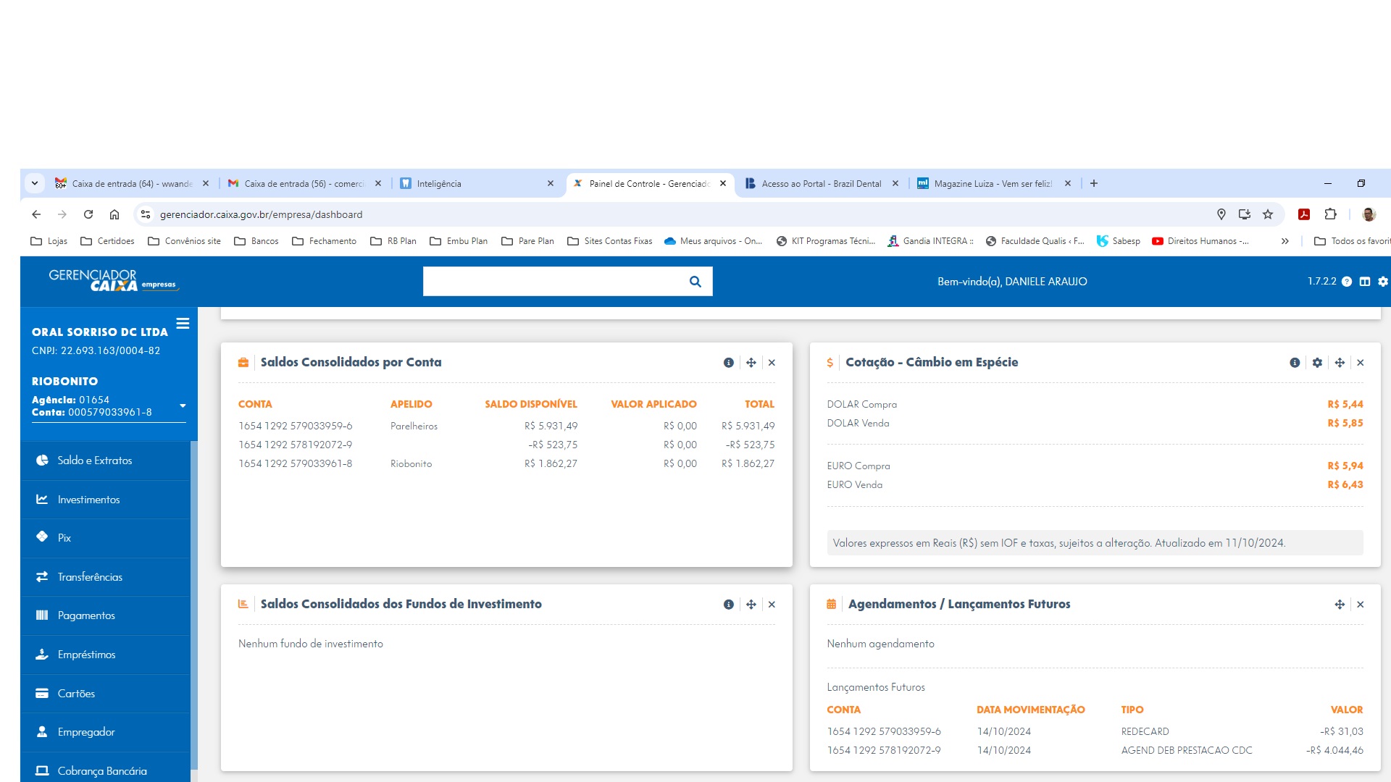
Task: Open tab search dropdown arrow
Action: [34, 184]
